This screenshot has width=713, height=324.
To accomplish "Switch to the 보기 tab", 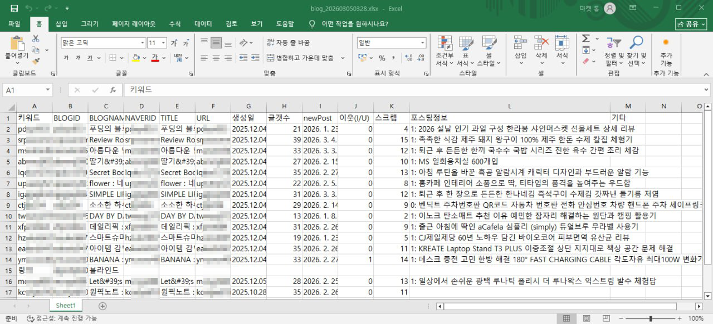I will (x=257, y=24).
